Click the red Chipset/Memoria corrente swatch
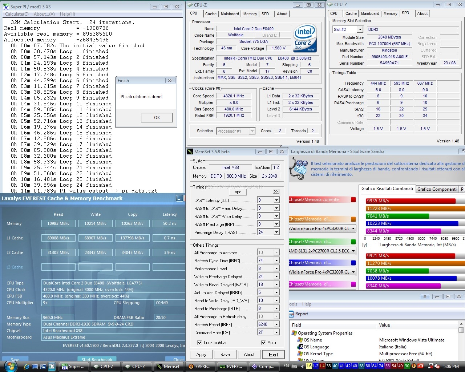 pos(353,200)
